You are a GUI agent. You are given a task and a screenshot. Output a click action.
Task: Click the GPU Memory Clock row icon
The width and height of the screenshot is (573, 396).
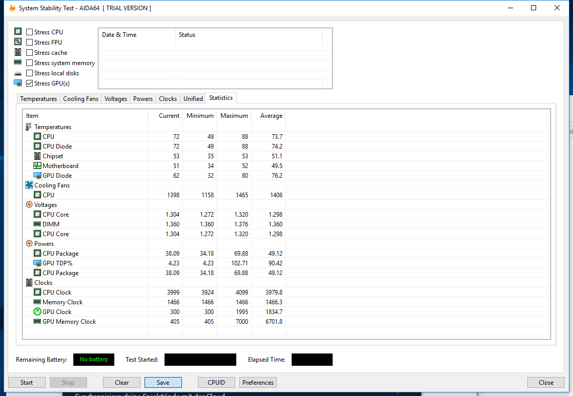click(37, 322)
